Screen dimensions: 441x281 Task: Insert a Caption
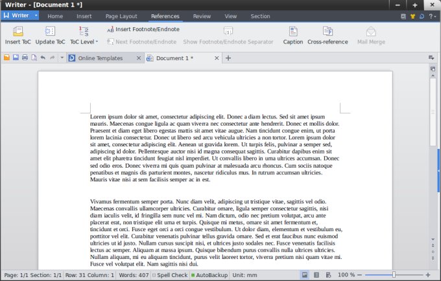pyautogui.click(x=292, y=36)
